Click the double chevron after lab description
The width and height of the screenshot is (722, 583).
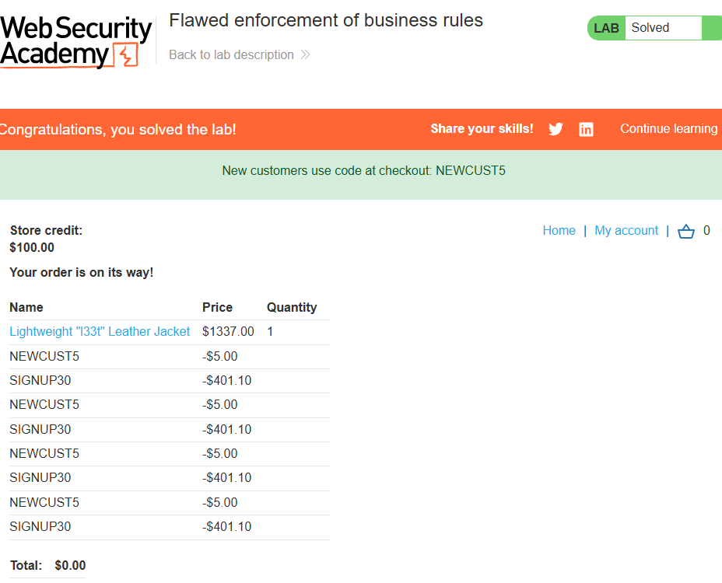tap(305, 54)
